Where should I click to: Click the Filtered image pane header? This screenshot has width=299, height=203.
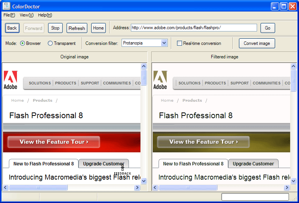tap(224, 57)
